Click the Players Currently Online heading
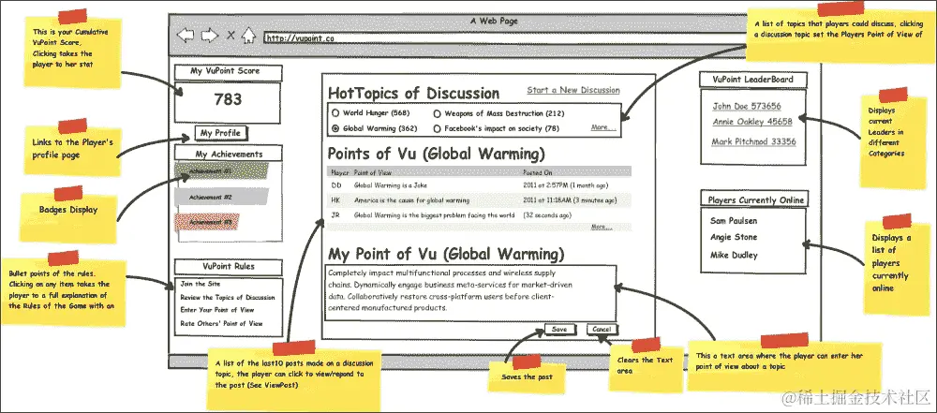Viewport: 937px width, 413px height. point(756,199)
